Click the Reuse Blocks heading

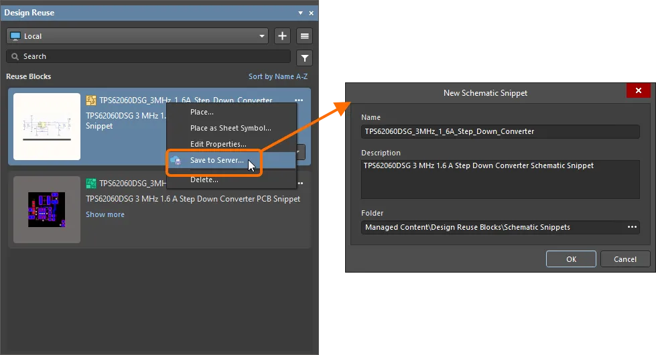tap(28, 76)
